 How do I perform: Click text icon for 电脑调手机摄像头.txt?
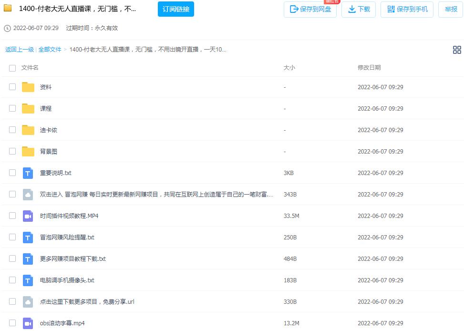pyautogui.click(x=28, y=280)
